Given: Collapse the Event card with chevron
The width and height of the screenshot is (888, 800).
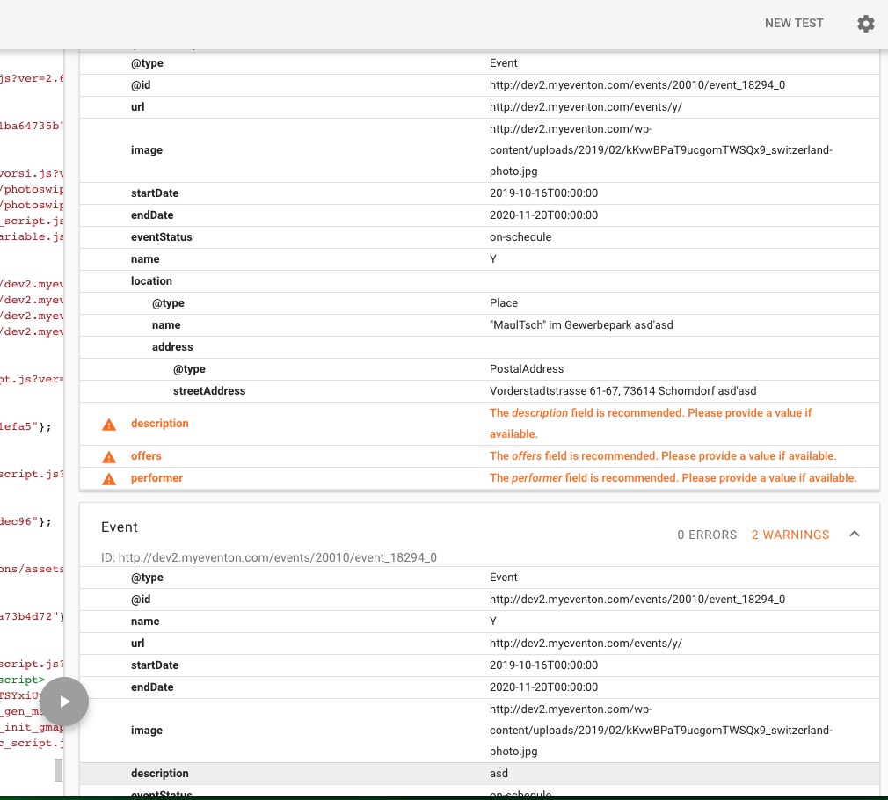Looking at the screenshot, I should pos(854,535).
